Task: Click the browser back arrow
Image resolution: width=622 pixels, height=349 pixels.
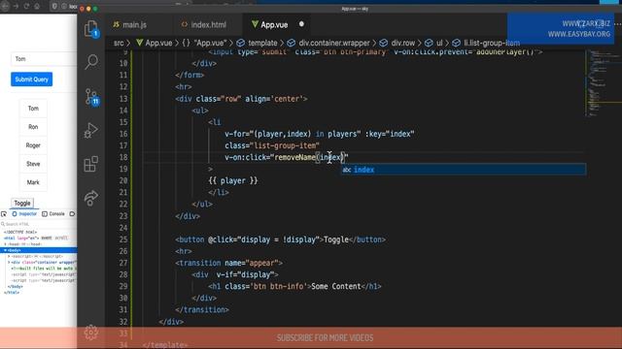Action: 5,6
